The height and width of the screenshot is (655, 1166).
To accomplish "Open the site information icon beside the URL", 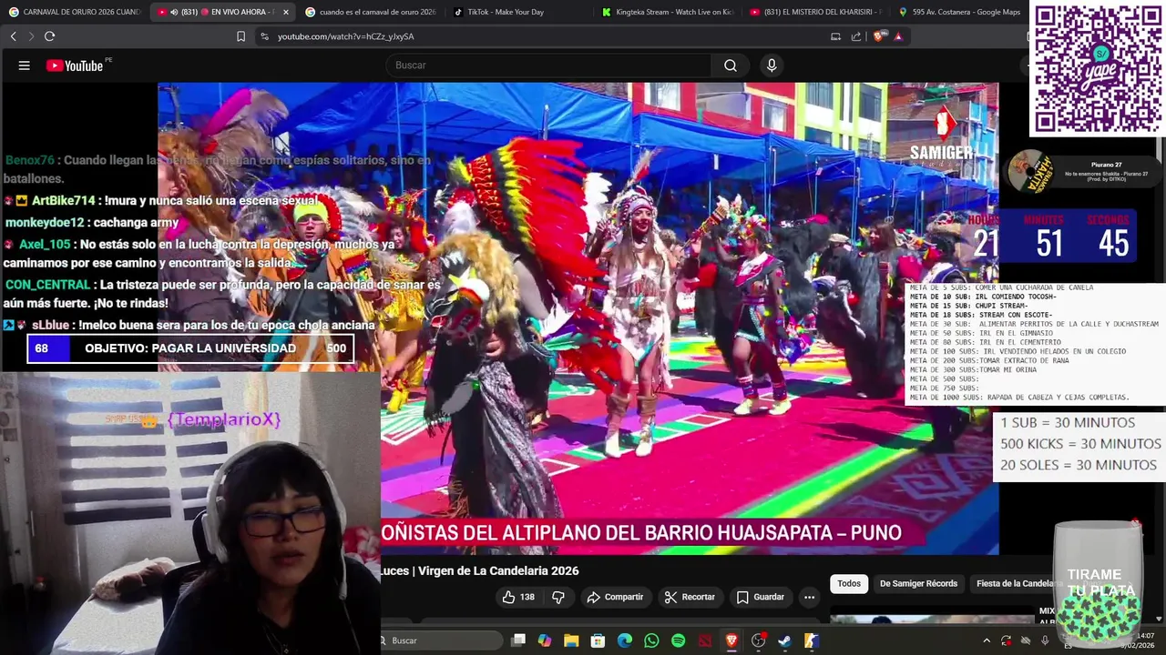I will pos(264,36).
